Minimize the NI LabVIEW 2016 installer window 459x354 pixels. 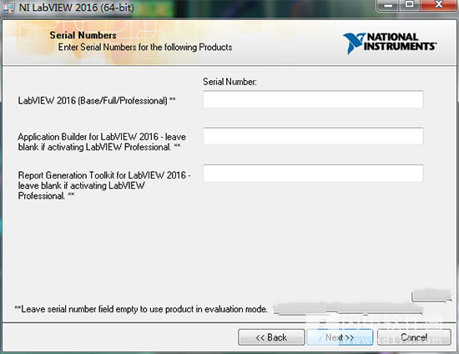tap(388, 5)
